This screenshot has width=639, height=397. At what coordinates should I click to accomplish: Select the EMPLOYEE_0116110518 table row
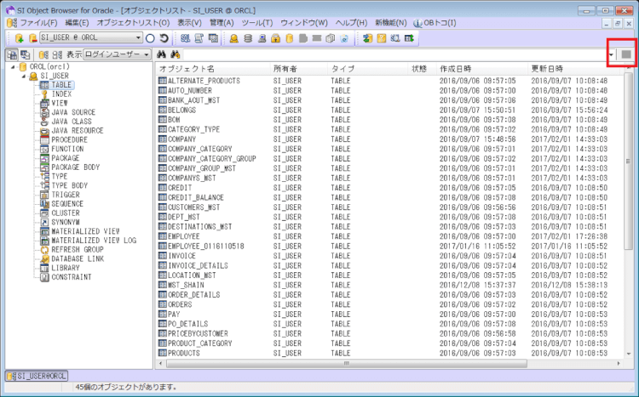click(x=389, y=246)
